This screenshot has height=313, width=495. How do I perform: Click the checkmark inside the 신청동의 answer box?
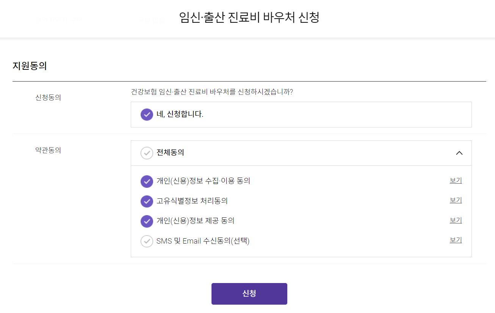[146, 115]
